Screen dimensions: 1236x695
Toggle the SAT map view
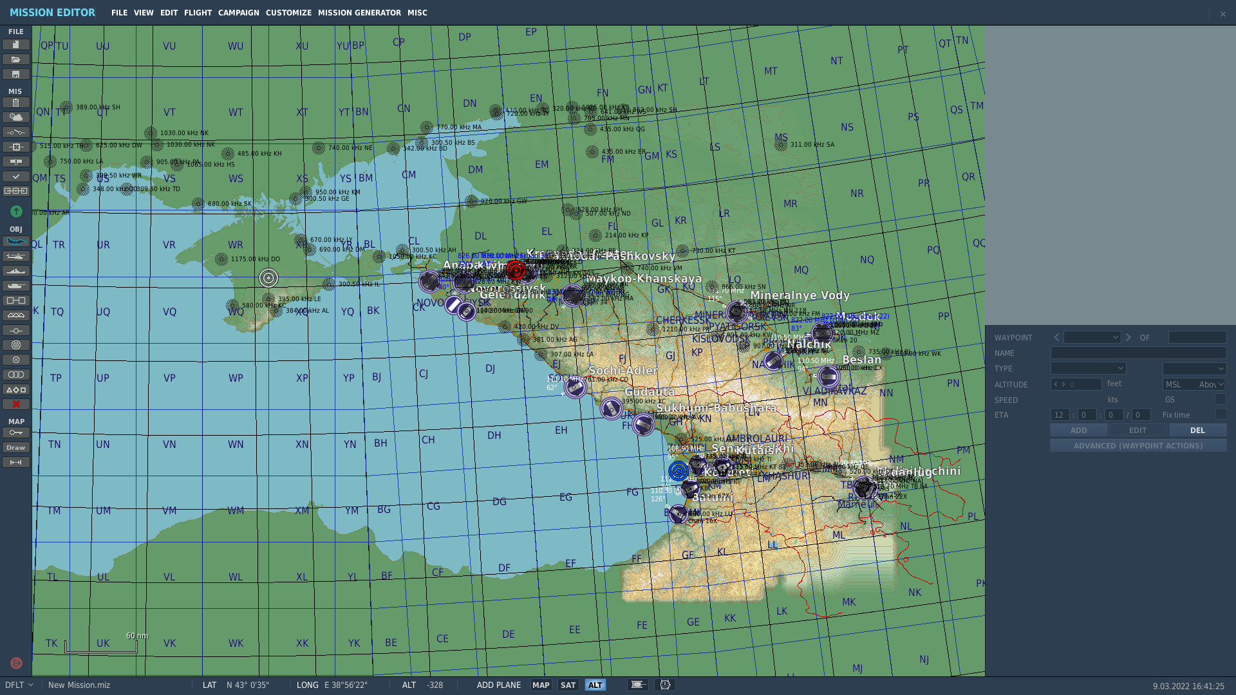[568, 685]
